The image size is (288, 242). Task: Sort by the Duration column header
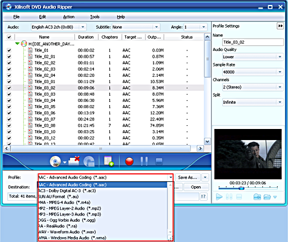[86, 37]
